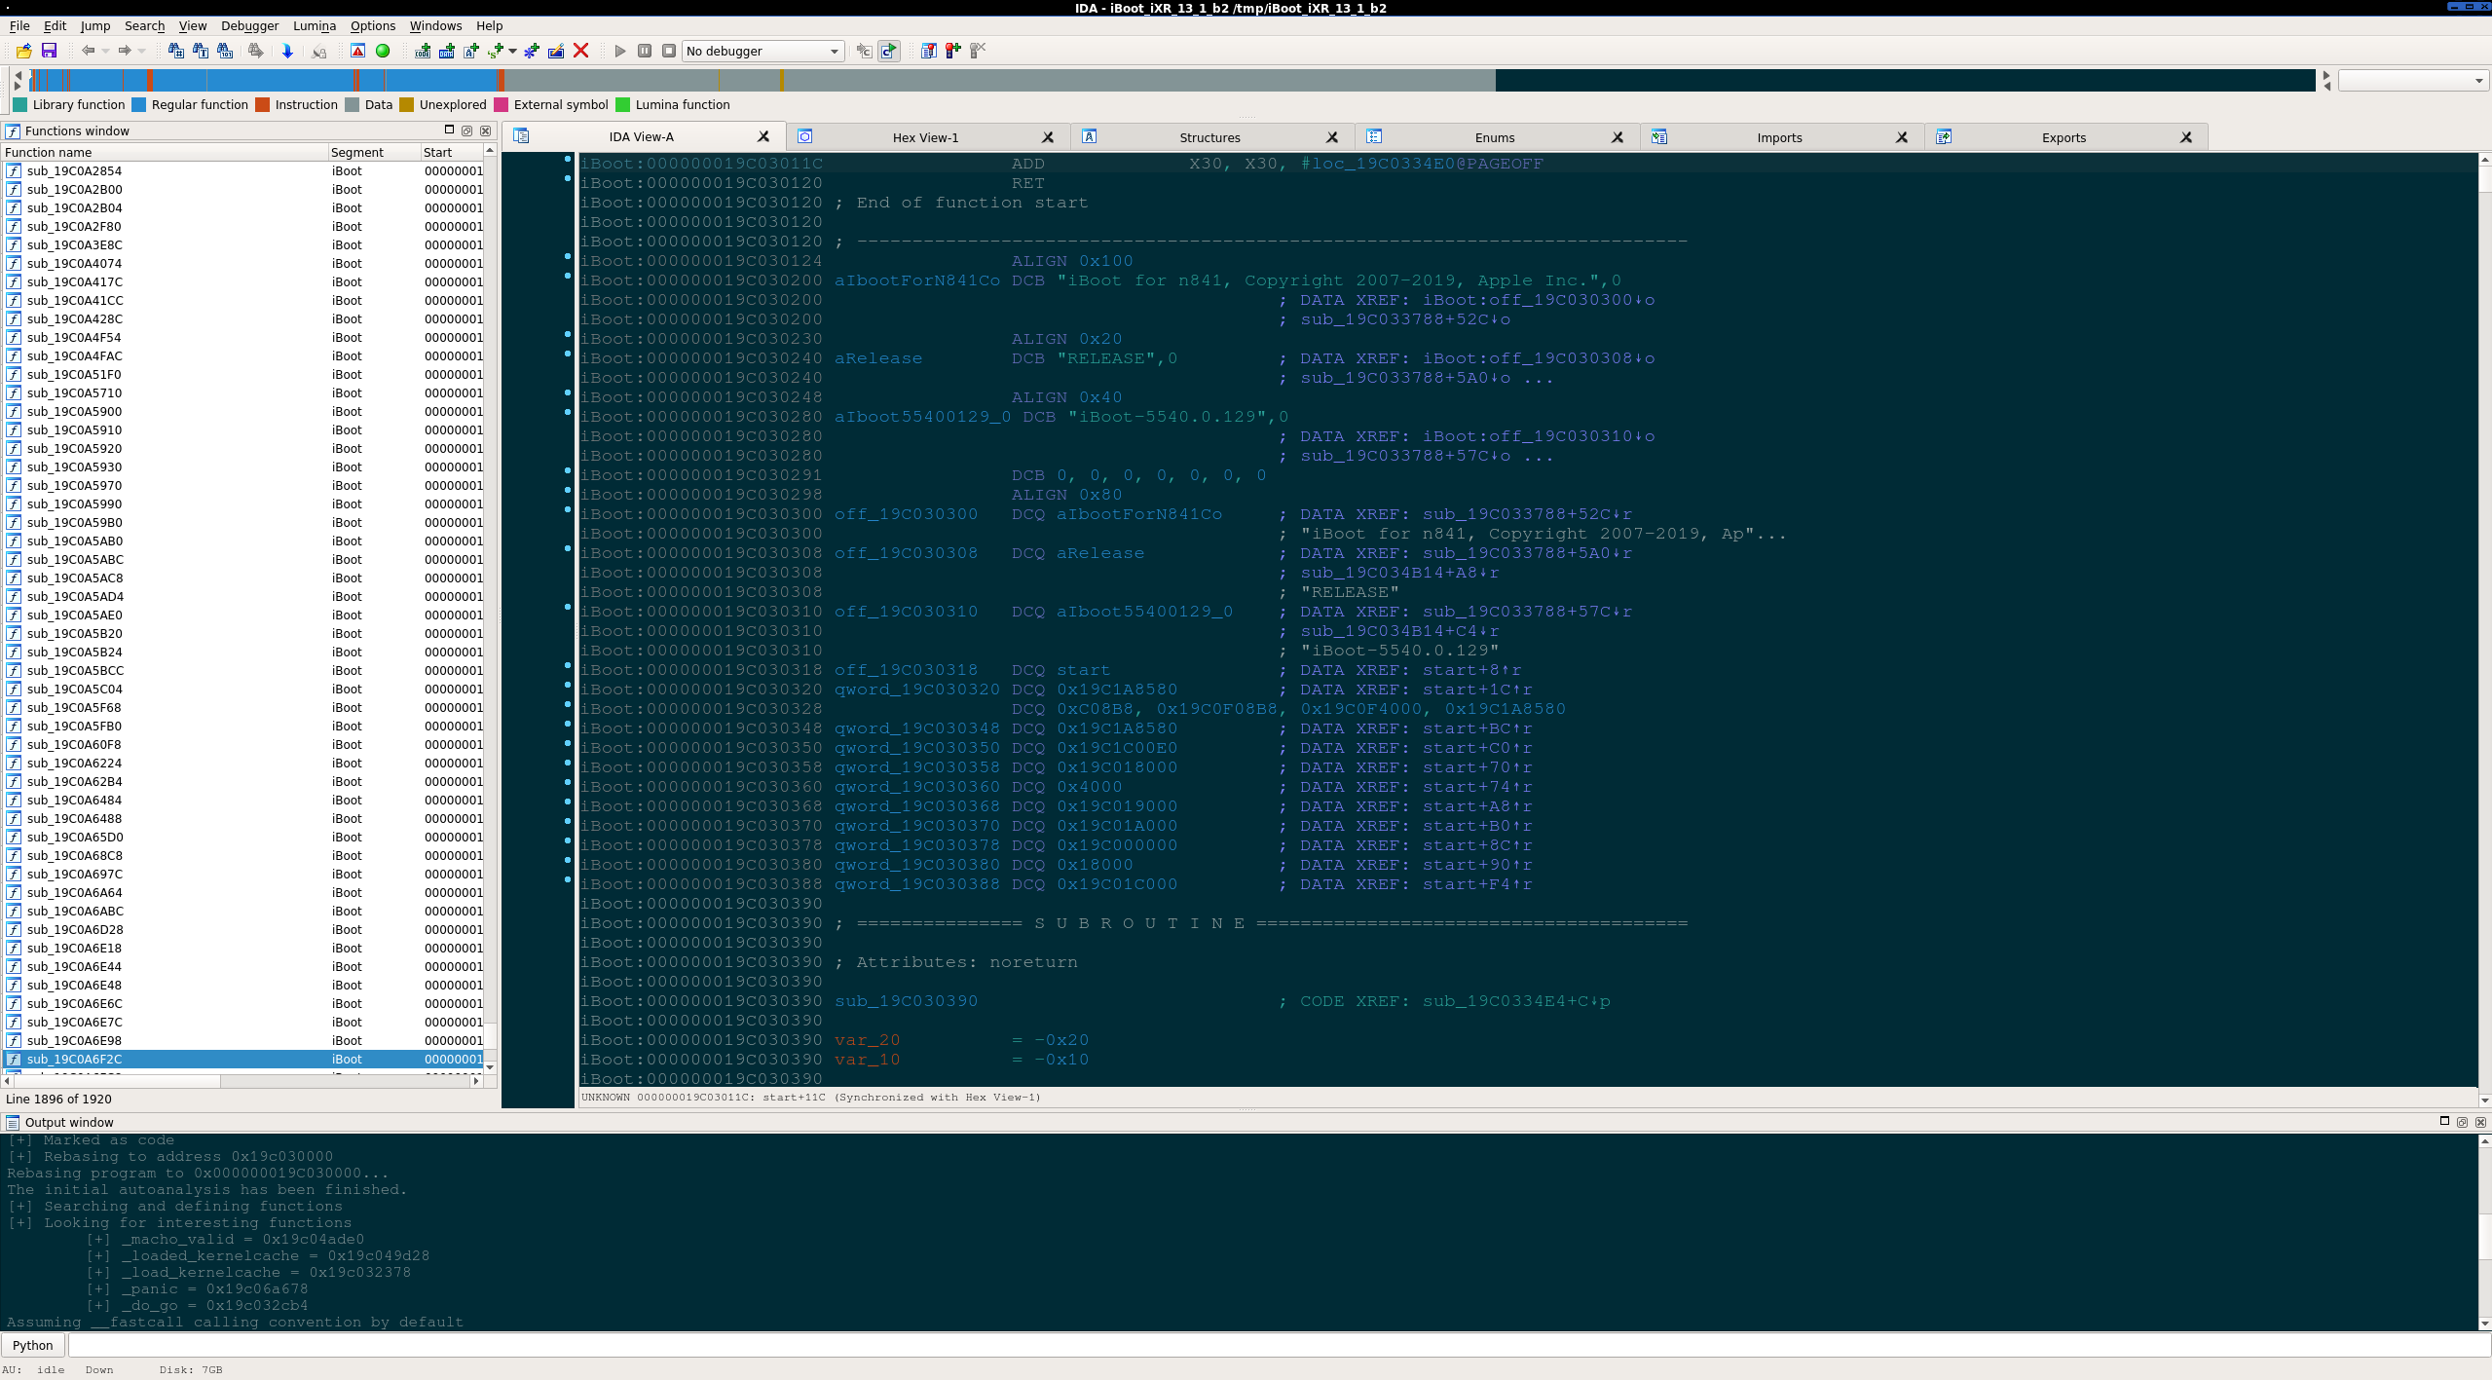The height and width of the screenshot is (1380, 2492).
Task: Click the open file folder icon
Action: click(x=23, y=51)
